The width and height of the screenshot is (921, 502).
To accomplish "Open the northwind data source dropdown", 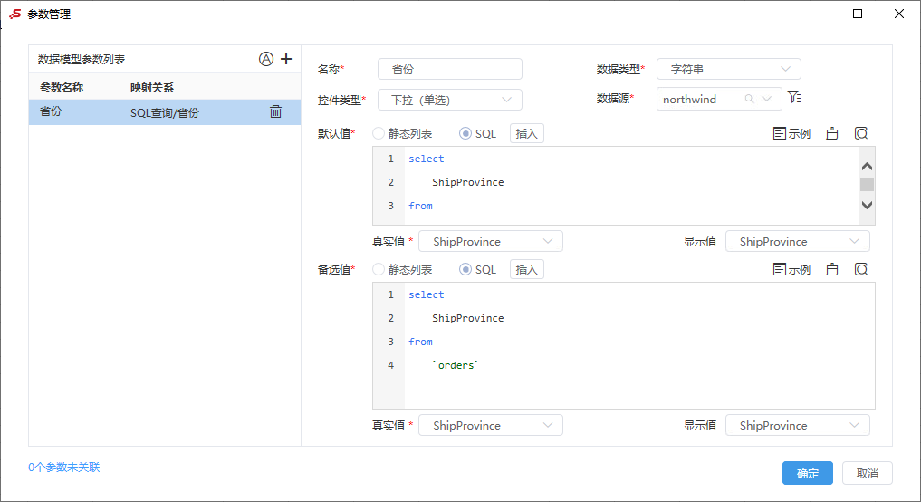I will 719,99.
